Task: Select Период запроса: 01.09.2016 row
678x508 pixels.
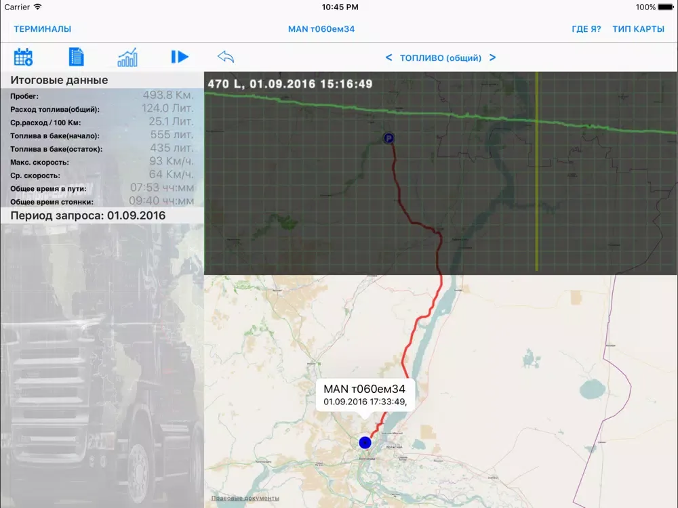Action: 88,216
